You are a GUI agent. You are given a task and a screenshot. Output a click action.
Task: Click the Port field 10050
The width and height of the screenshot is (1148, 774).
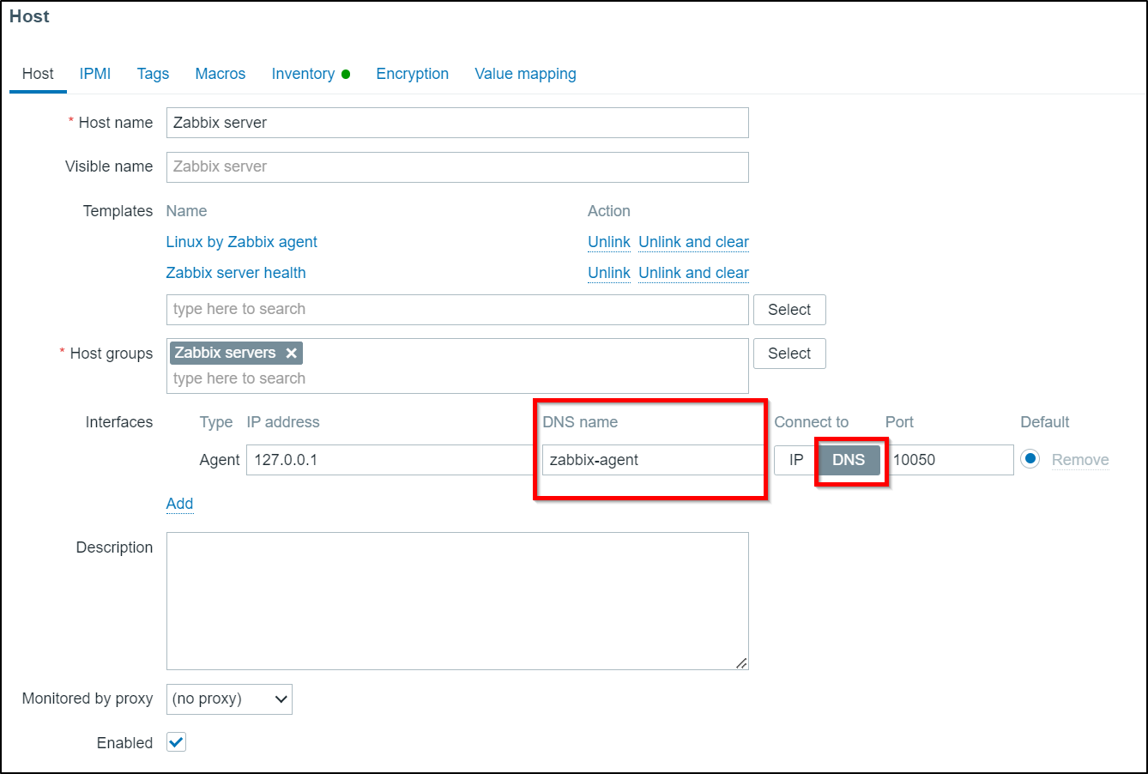coord(950,460)
